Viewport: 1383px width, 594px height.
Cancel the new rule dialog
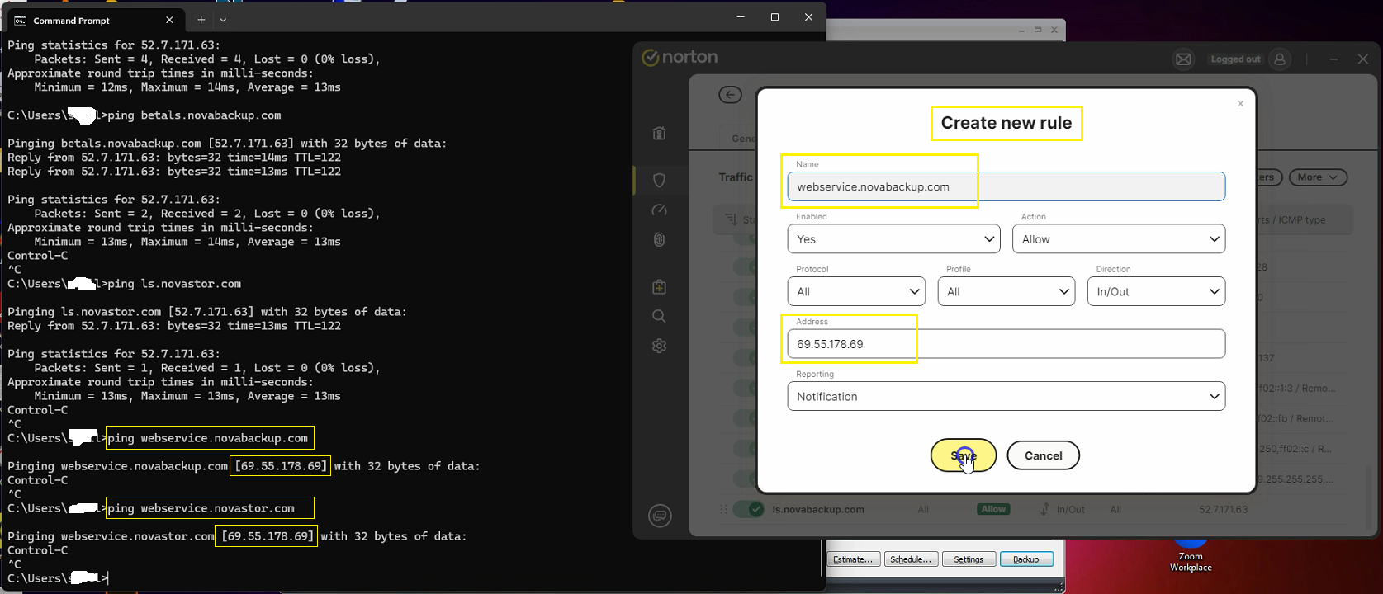1043,455
